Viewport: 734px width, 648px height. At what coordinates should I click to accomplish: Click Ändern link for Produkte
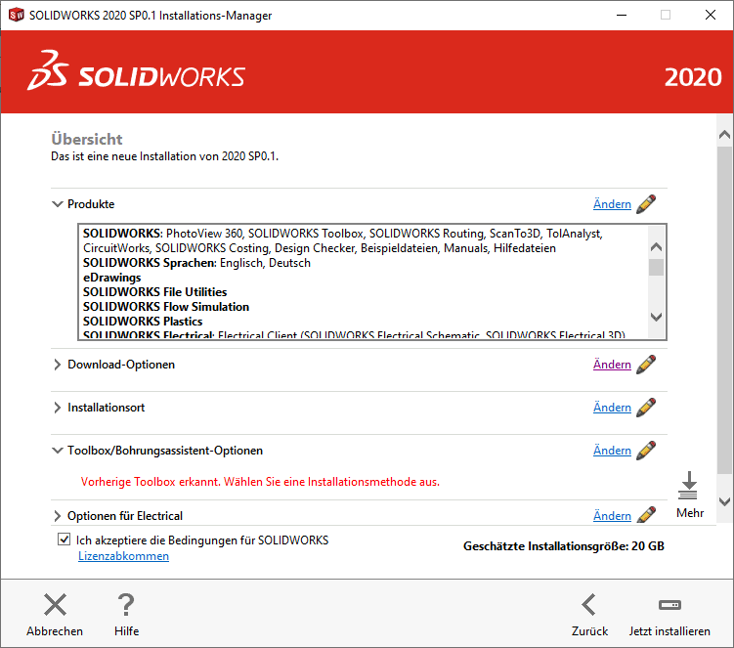tap(612, 204)
